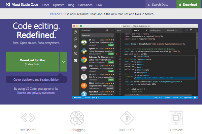Select the Extensions icon in activity bar
The height and width of the screenshot is (134, 202).
tap(75, 61)
